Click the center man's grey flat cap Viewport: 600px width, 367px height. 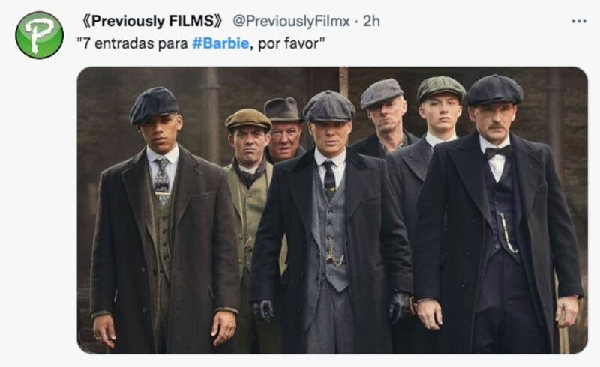329,106
